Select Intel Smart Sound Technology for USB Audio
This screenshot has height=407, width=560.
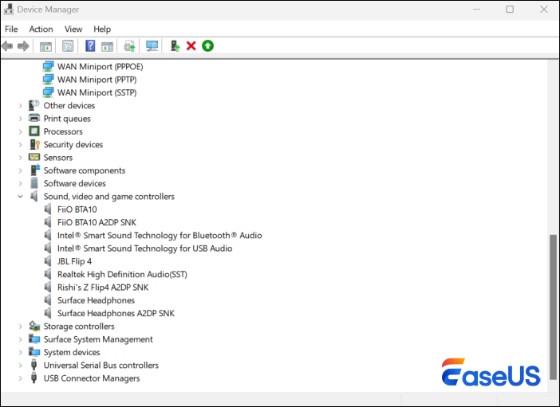144,249
